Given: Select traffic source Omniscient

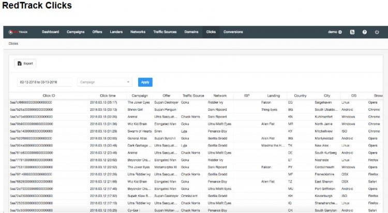Looking at the screenshot, I should click(189, 196).
